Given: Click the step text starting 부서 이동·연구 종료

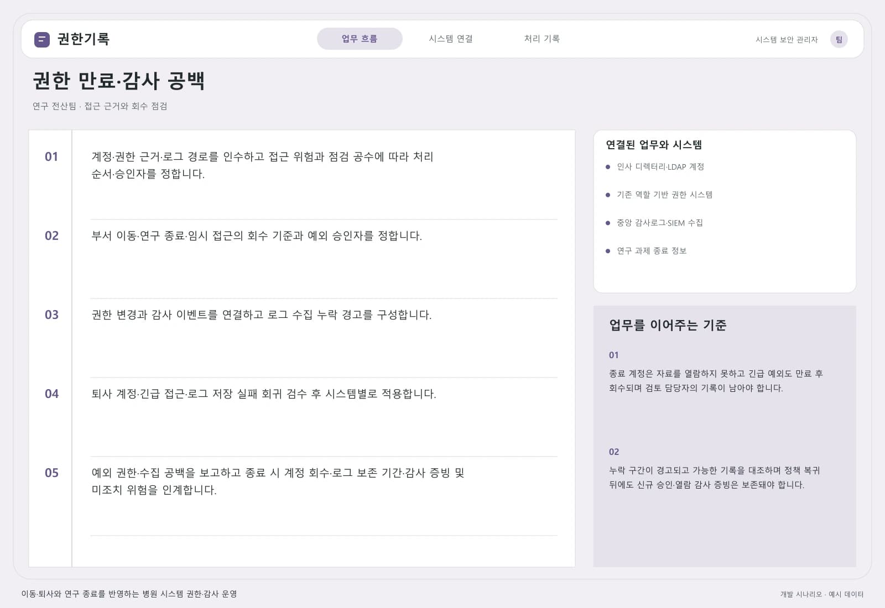Looking at the screenshot, I should (x=257, y=236).
